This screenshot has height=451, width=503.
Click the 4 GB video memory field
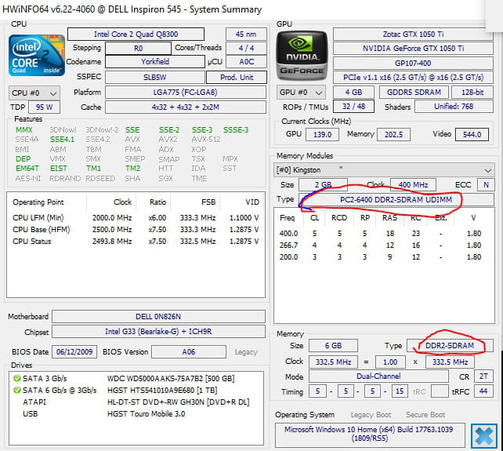[x=353, y=93]
